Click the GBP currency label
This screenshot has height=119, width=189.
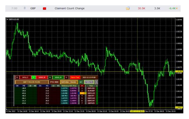coord(33,8)
